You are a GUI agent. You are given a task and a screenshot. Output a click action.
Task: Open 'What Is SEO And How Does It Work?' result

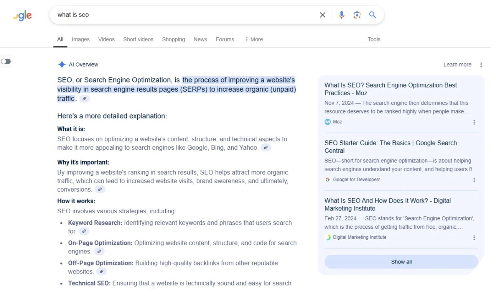point(388,205)
